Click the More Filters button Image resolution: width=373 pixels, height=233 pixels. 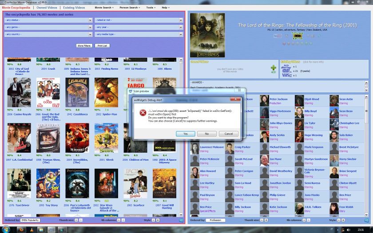[x=84, y=46]
